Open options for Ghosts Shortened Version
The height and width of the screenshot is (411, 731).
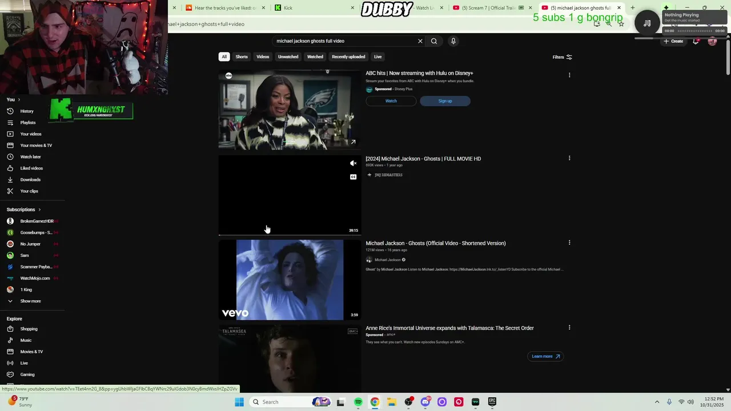(x=569, y=243)
